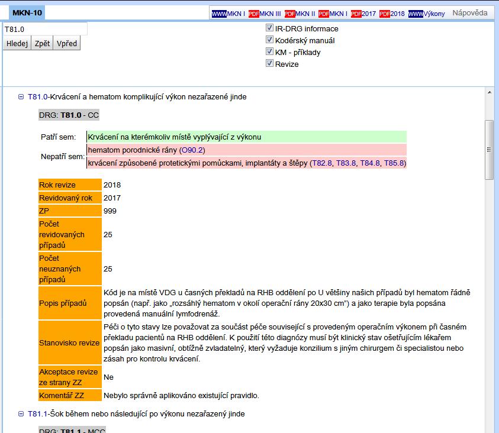
Task: Click the WWW icon before Výkony
Action: 416,14
